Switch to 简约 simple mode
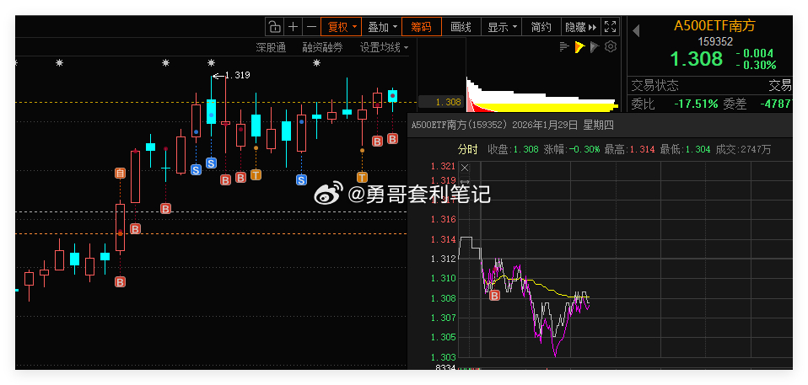This screenshot has height=385, width=808. [x=541, y=27]
